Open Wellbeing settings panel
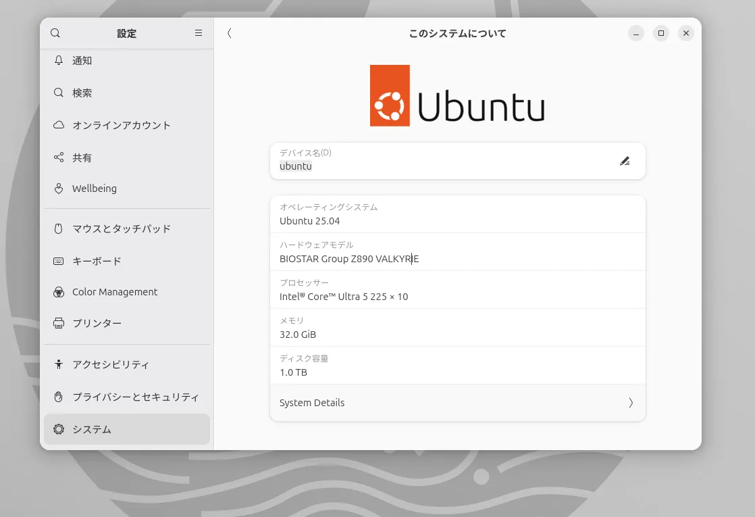Screen dimensions: 755x517 click(95, 189)
